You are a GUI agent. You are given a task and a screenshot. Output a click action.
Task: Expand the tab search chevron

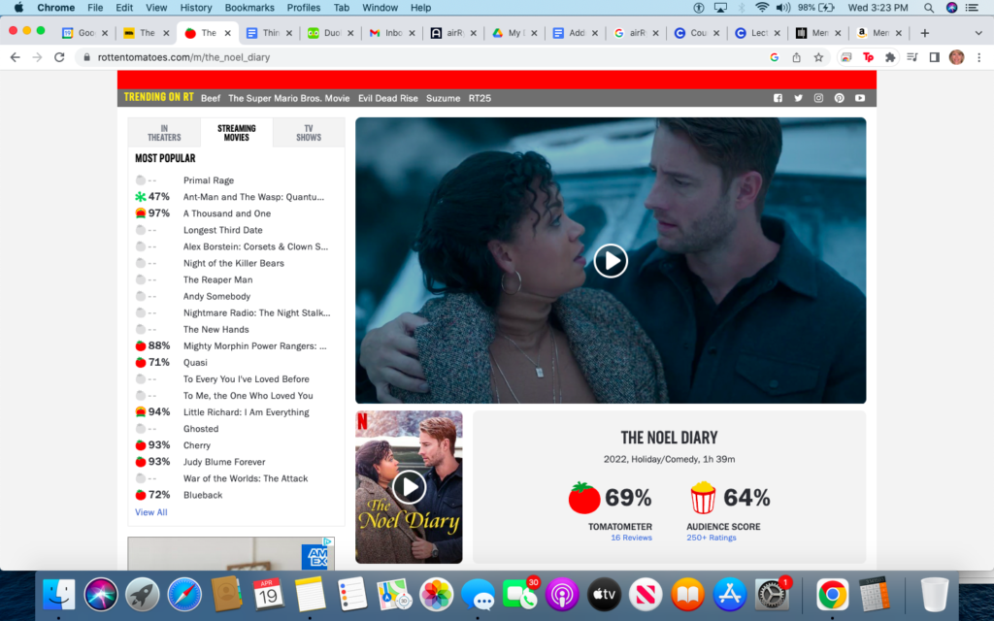click(x=978, y=33)
